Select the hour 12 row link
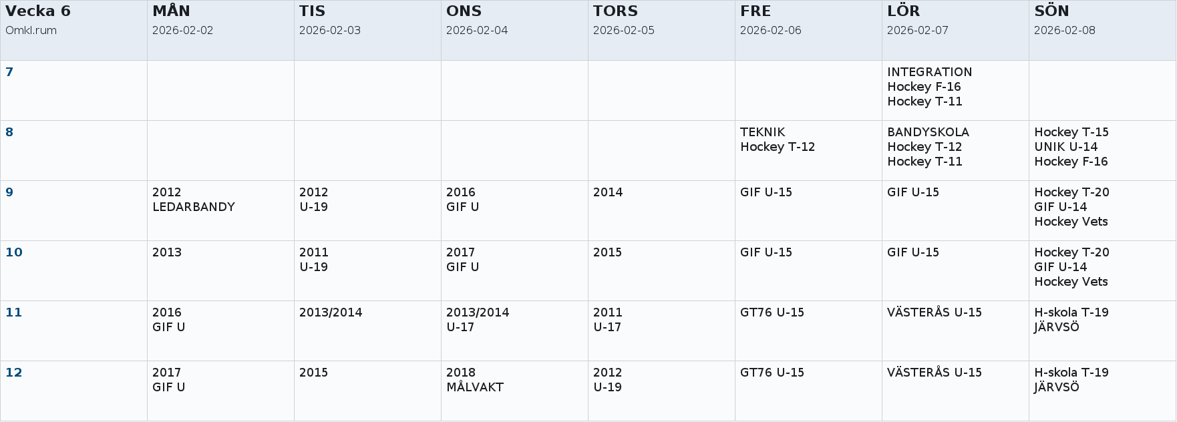This screenshot has width=1177, height=422. coord(14,373)
